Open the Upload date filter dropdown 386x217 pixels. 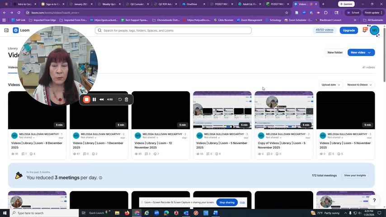pyautogui.click(x=330, y=85)
